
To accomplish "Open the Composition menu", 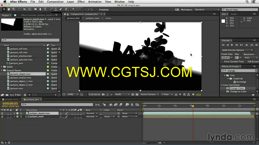I will 55,2.
